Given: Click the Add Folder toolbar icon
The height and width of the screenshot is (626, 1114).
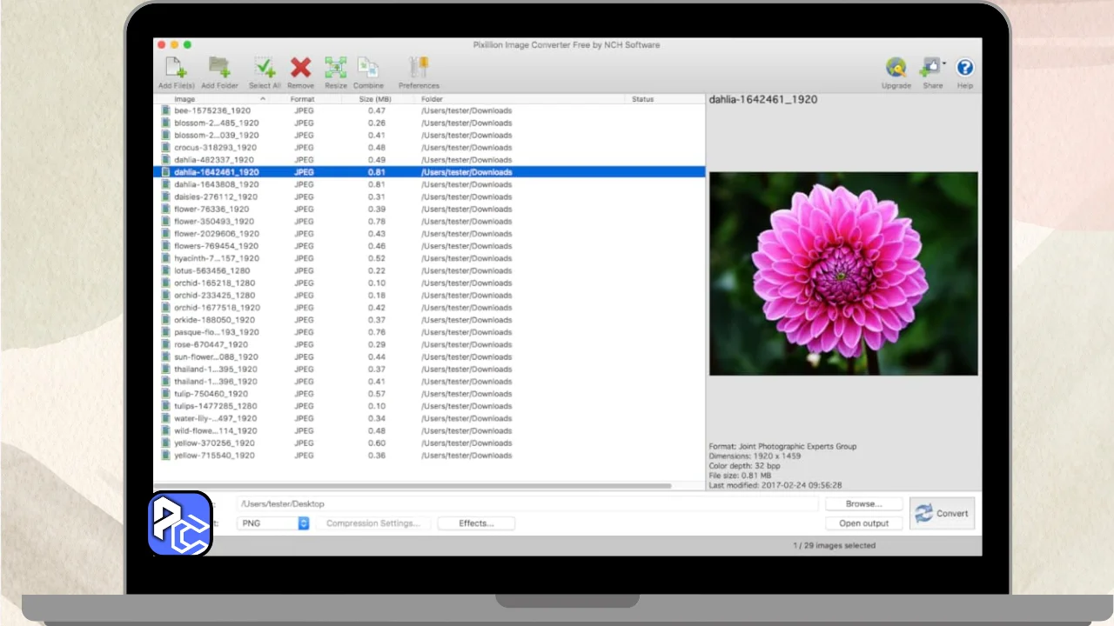Looking at the screenshot, I should coord(219,69).
